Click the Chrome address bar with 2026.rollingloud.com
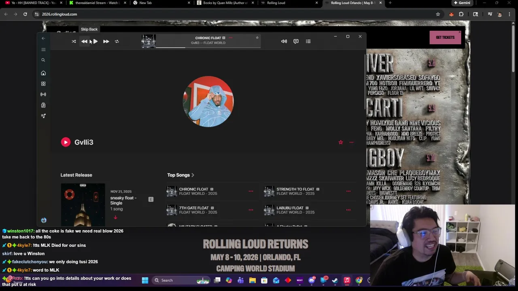 (235, 14)
